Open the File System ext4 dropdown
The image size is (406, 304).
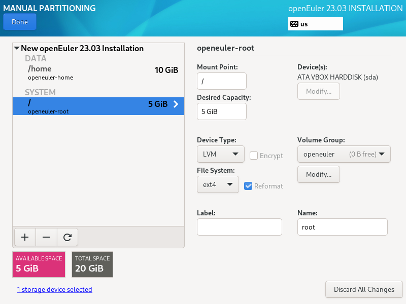(218, 184)
